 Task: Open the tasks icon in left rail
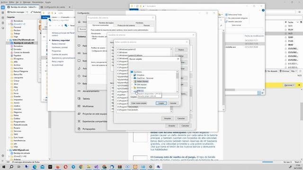[3, 23]
